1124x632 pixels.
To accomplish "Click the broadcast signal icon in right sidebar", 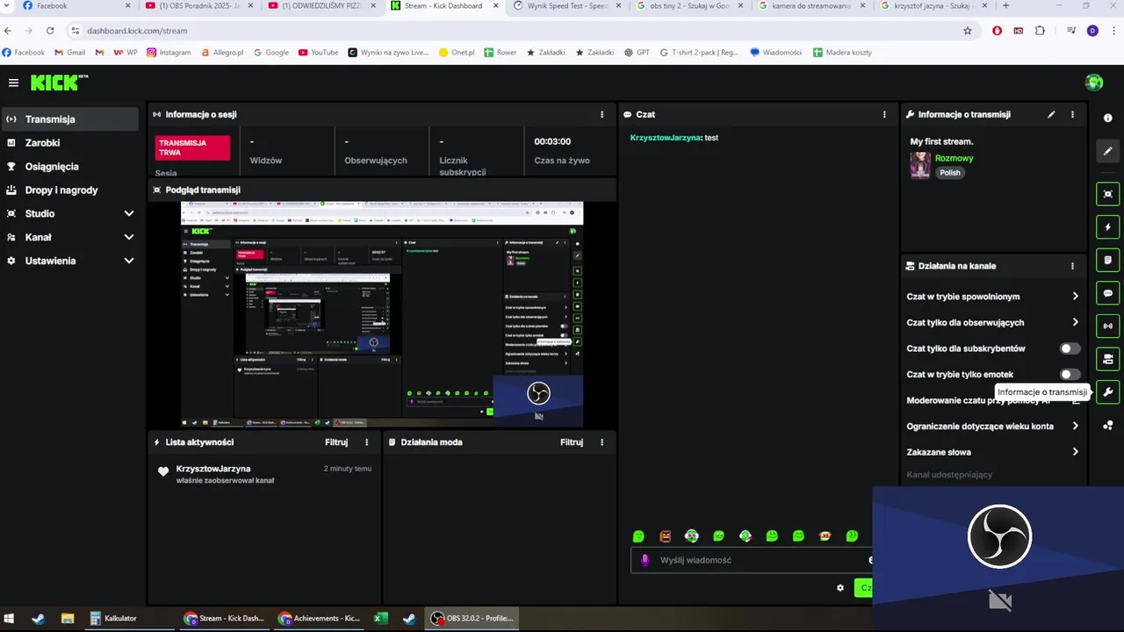I will click(1107, 327).
